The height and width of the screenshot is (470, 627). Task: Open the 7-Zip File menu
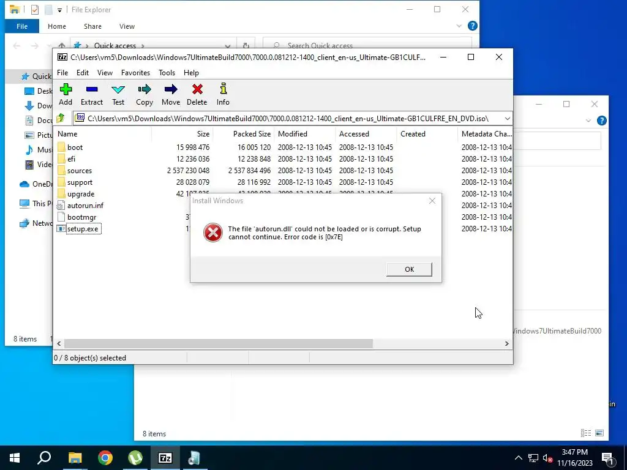point(62,73)
